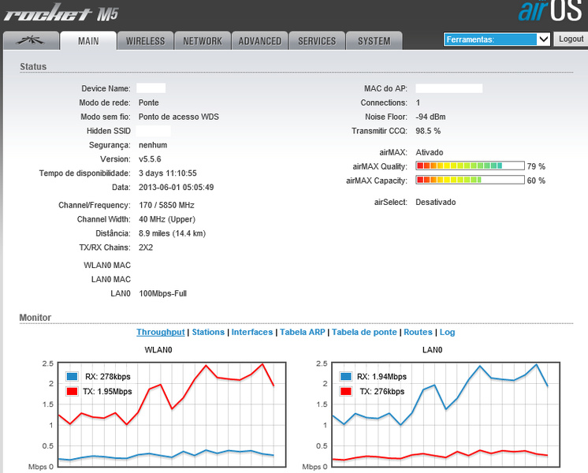Image resolution: width=588 pixels, height=473 pixels.
Task: Switch to the SYSTEM tab
Action: tap(374, 40)
